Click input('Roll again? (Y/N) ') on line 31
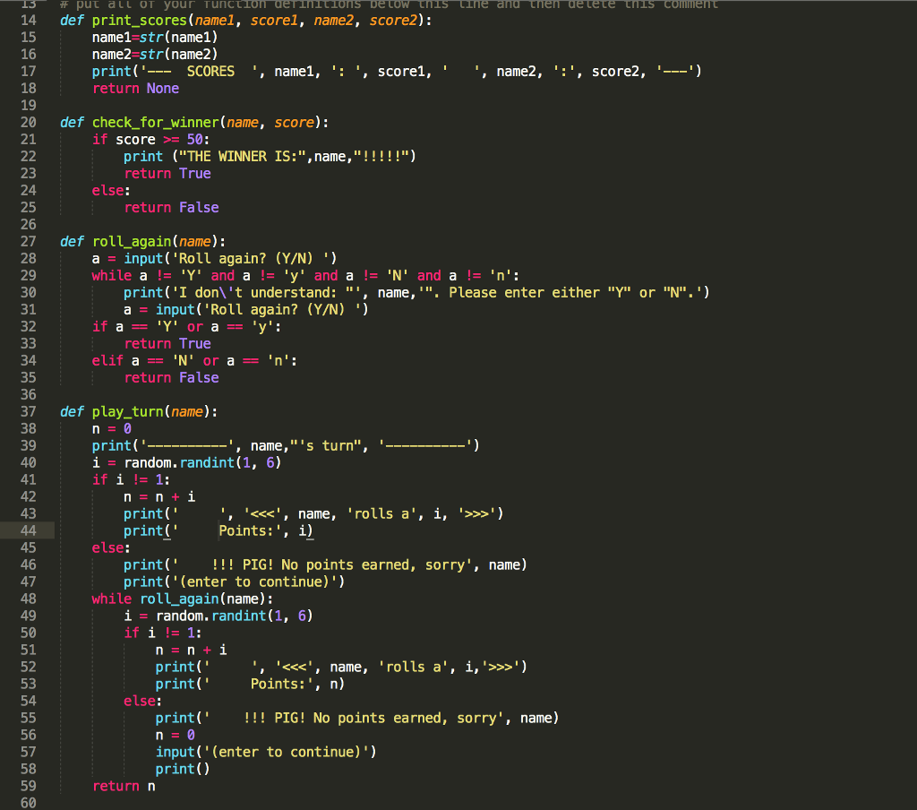 click(262, 310)
